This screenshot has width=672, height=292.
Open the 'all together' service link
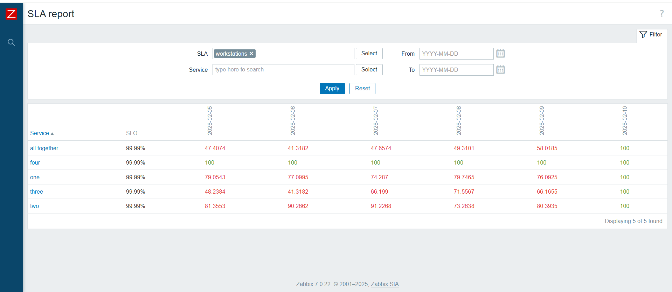pyautogui.click(x=44, y=148)
